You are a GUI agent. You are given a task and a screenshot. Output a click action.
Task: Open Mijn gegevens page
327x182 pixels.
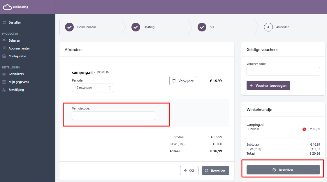tap(19, 82)
